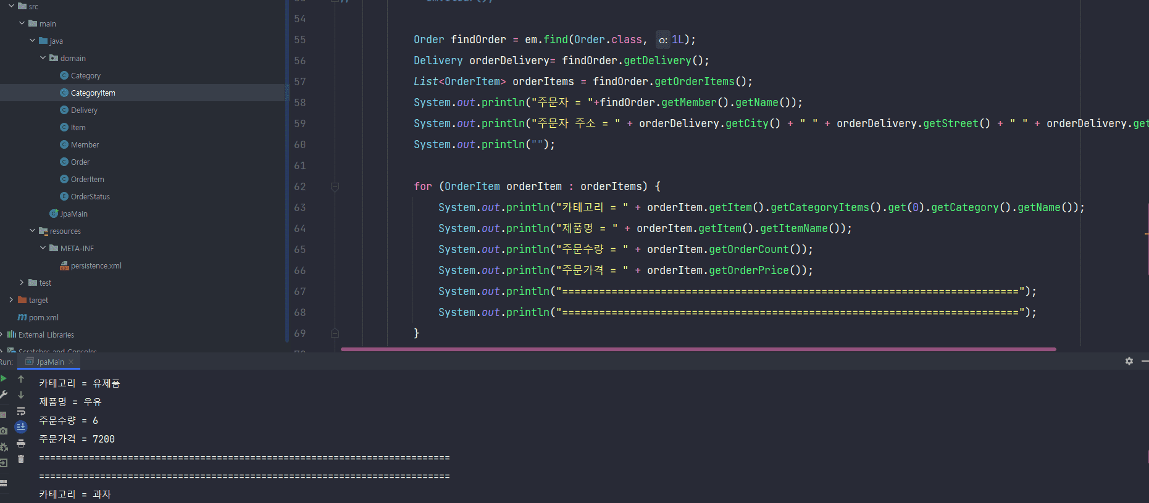Click the console scroll up arrow
The width and height of the screenshot is (1149, 503).
pos(21,379)
